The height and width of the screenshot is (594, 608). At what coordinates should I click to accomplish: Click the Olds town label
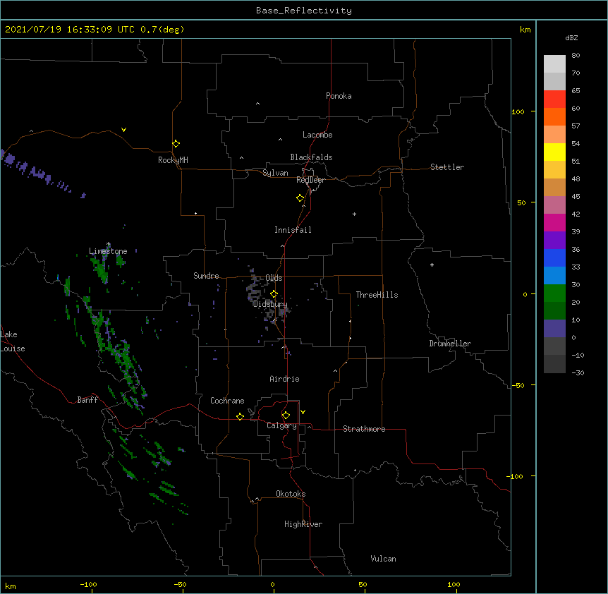point(274,278)
